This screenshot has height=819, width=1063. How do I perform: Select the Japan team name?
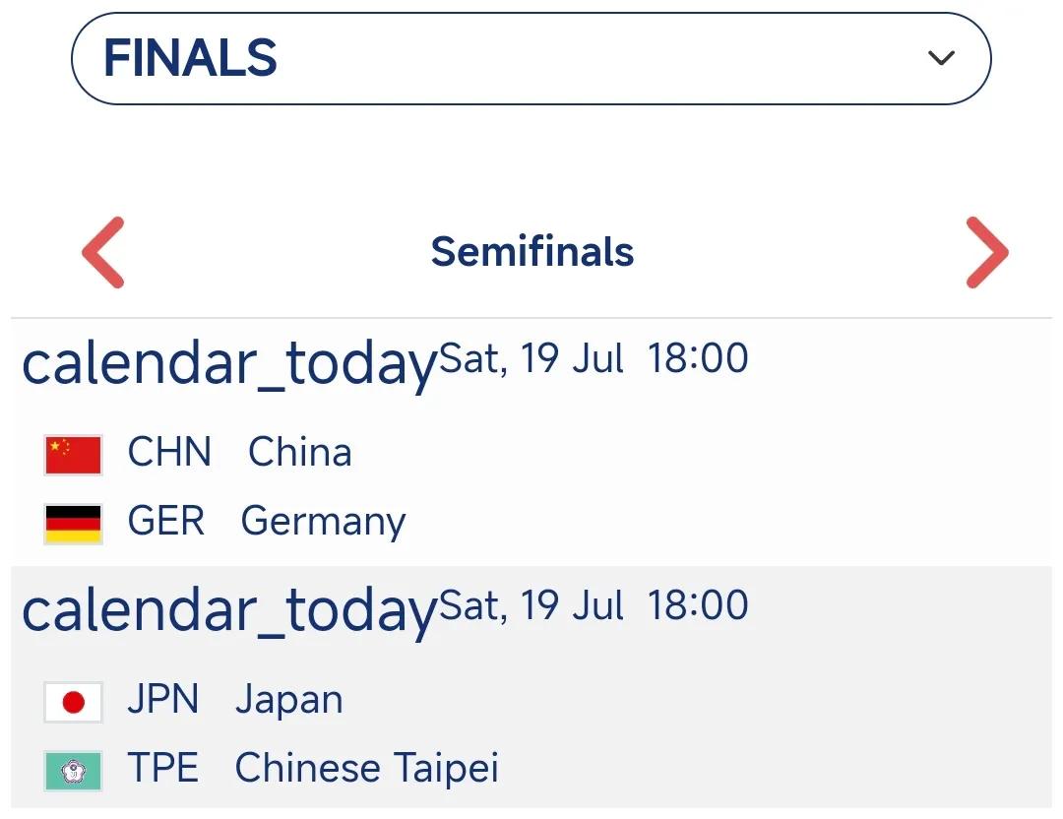click(x=288, y=700)
